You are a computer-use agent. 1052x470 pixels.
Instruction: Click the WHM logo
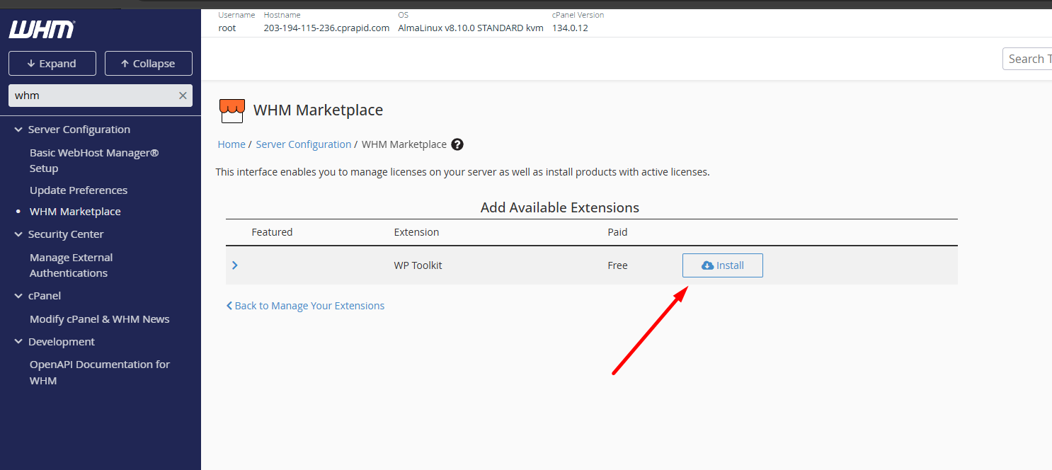(42, 30)
